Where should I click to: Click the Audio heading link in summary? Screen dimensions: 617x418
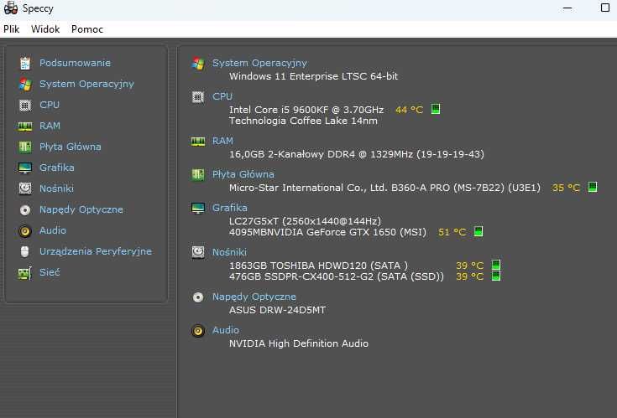click(226, 330)
